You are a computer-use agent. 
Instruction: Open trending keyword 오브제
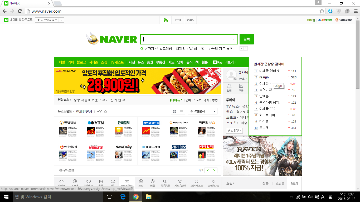click(264, 128)
